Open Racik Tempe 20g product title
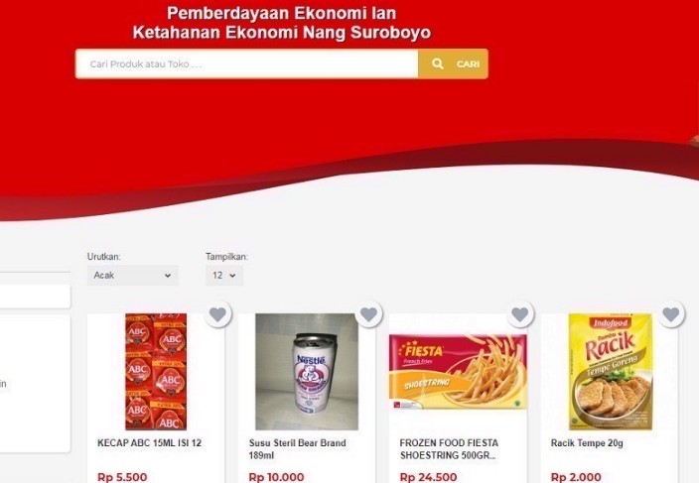 click(587, 443)
